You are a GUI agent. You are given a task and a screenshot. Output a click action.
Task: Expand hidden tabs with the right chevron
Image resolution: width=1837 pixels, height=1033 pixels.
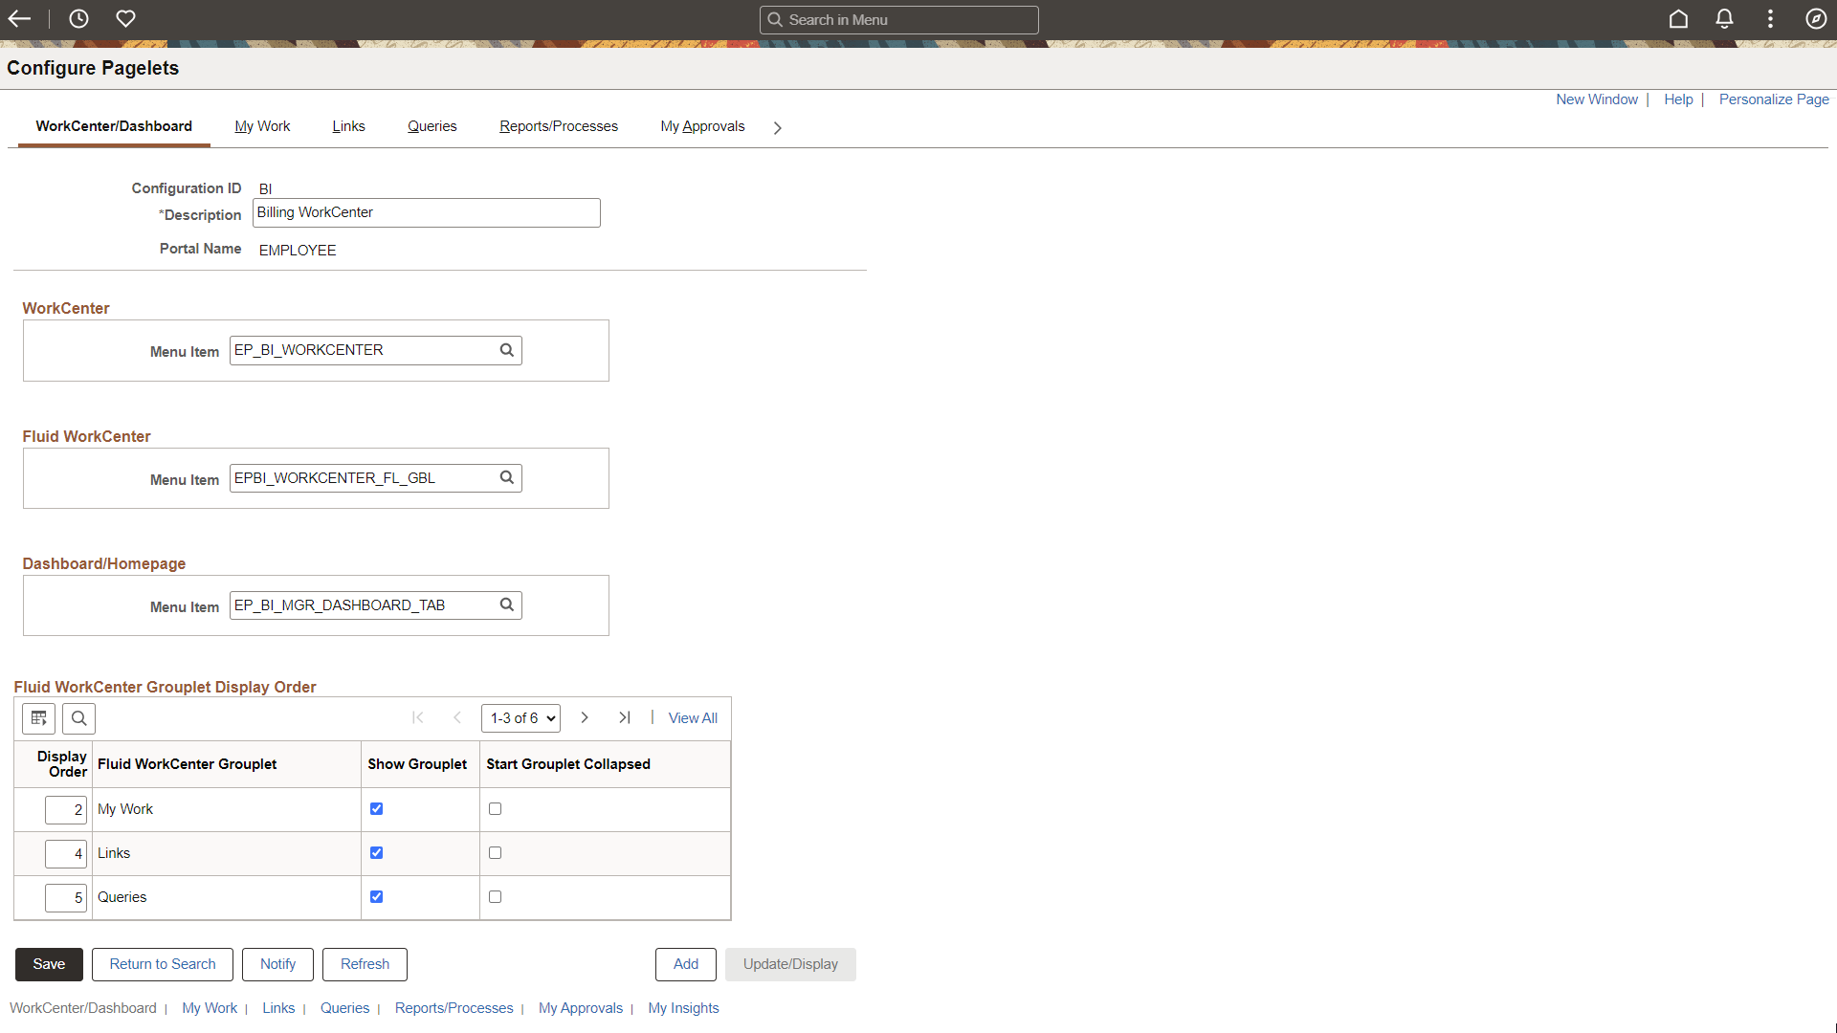(x=777, y=127)
